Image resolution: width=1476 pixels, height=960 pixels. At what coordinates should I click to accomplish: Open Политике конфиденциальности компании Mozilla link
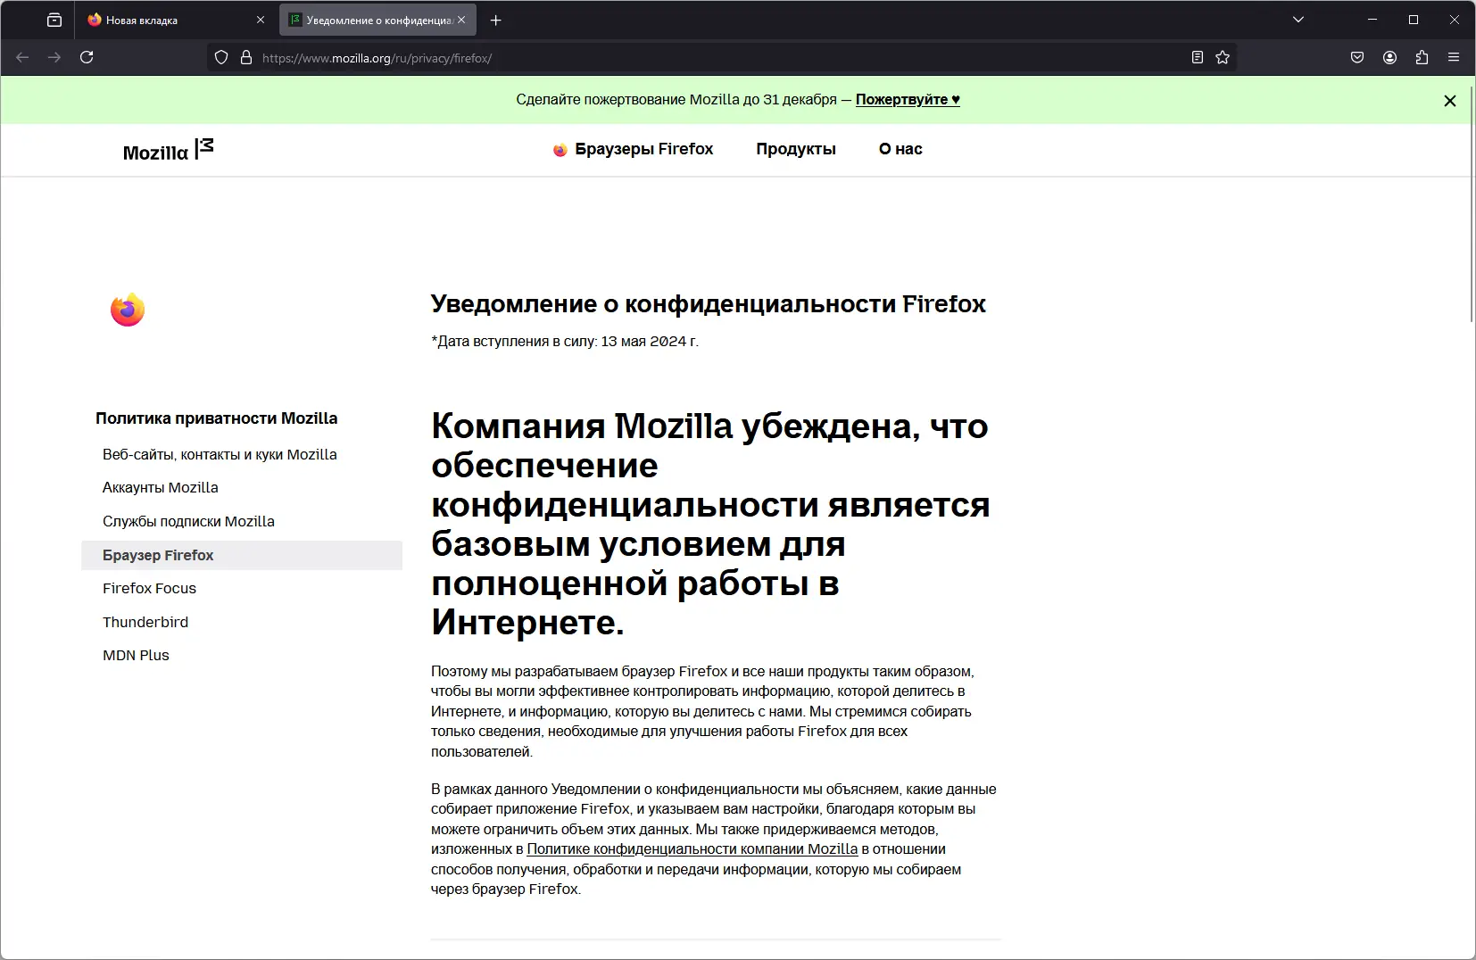tap(692, 848)
